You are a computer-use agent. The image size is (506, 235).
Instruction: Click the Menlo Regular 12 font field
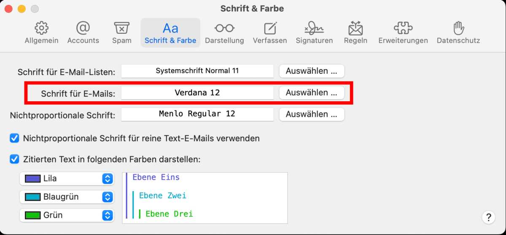pyautogui.click(x=197, y=114)
